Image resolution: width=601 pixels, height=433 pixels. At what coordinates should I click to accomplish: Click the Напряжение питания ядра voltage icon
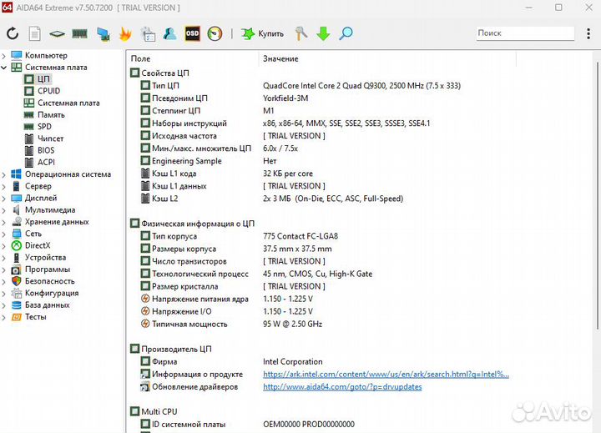point(145,299)
